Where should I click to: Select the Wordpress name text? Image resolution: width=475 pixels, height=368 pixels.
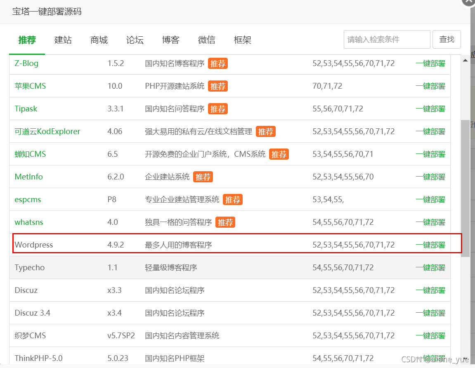[x=34, y=245]
